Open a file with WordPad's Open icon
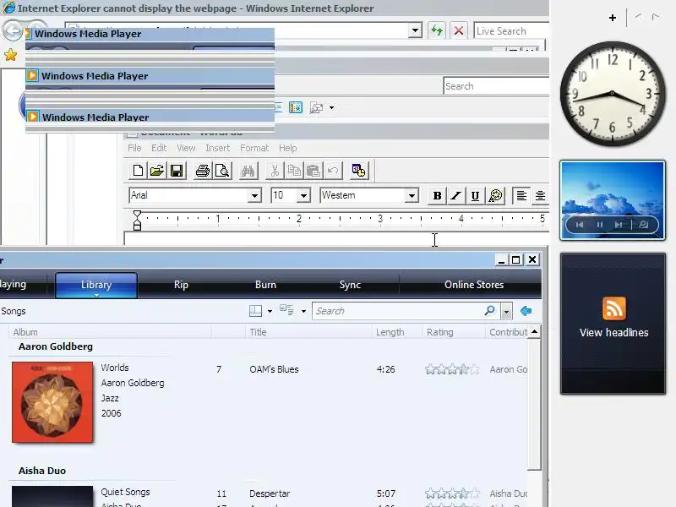676x507 pixels. tap(157, 171)
